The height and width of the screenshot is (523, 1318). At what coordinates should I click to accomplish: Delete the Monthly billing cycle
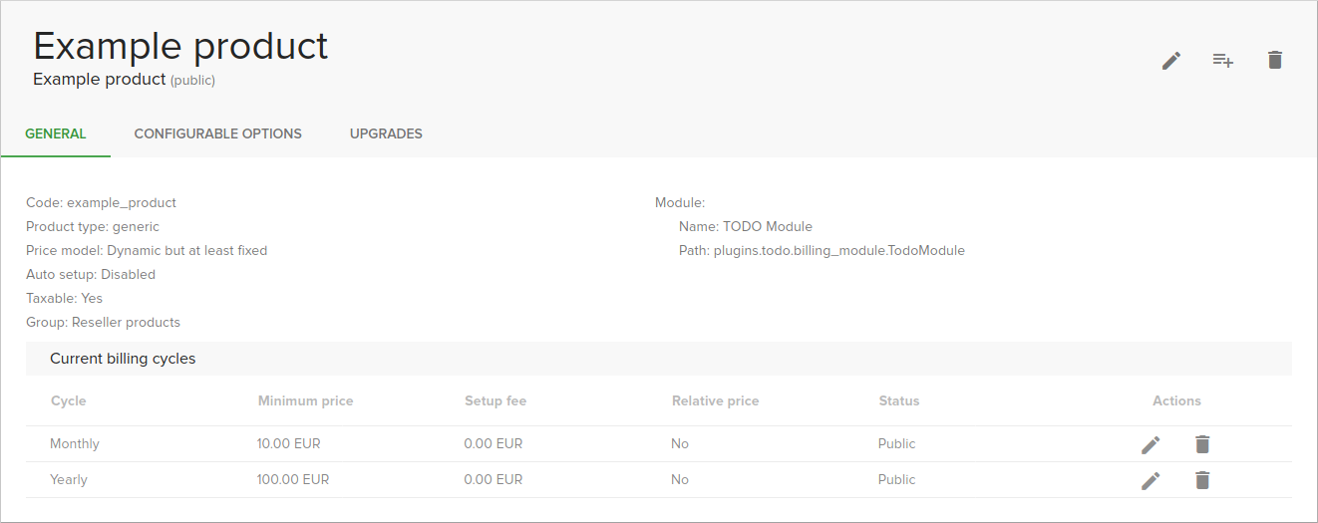tap(1202, 444)
